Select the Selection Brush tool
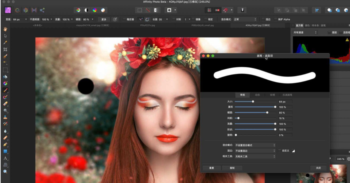Viewport: 350px width, 183px height. coord(5,56)
